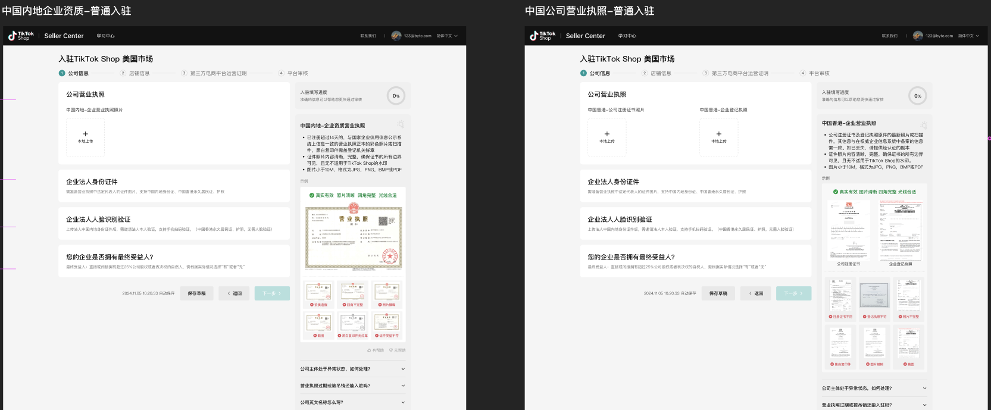This screenshot has height=410, width=991.
Task: Click the TikTok Shop logo on the 中国内地 page
Action: (21, 36)
